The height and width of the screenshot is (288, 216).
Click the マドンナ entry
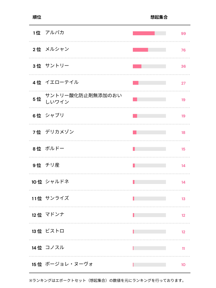(55, 215)
